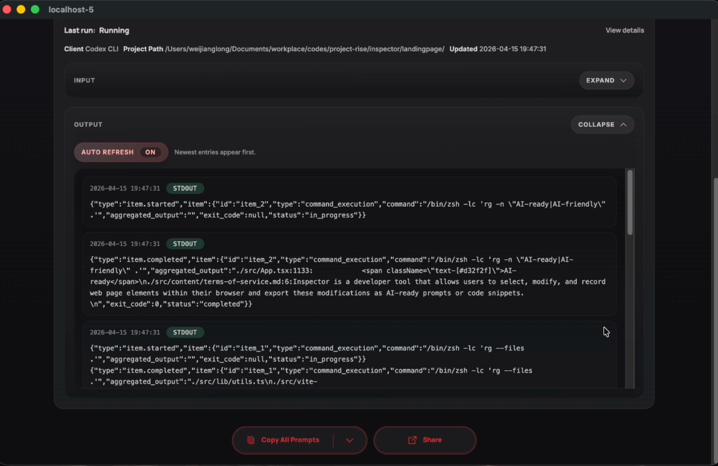Click the localhost-5 window title
The image size is (718, 466).
pos(71,10)
